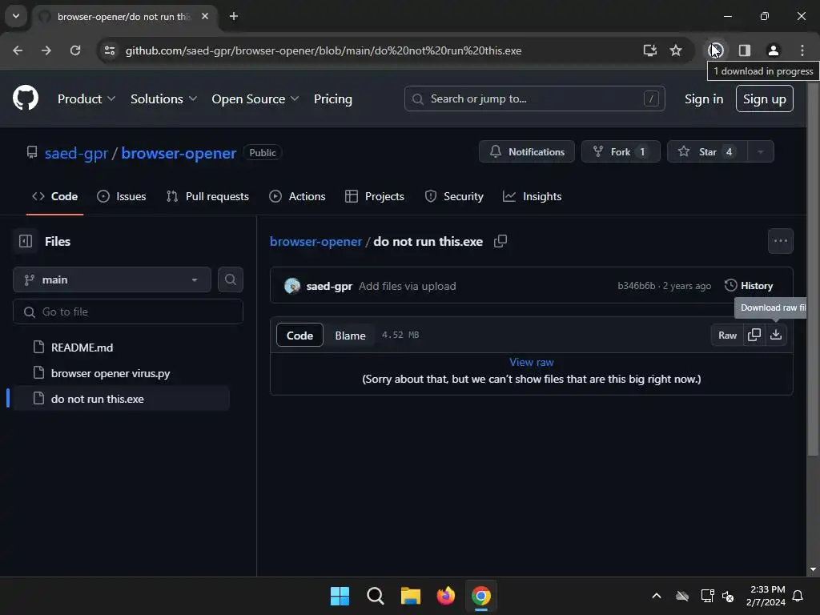Screen dimensions: 820x615
Task: Switch to the Security tab
Action: (x=454, y=197)
